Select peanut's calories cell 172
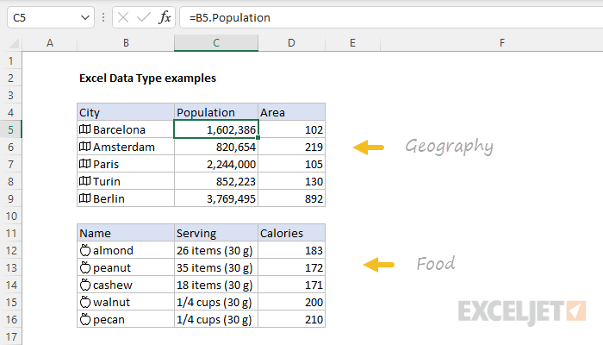 [x=291, y=267]
